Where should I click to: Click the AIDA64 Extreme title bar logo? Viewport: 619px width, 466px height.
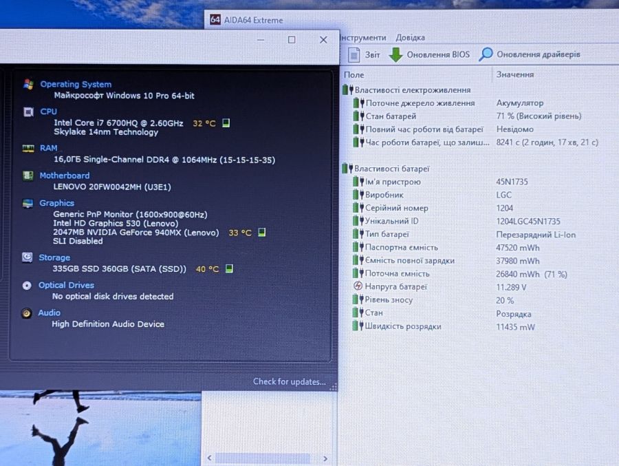coord(215,20)
